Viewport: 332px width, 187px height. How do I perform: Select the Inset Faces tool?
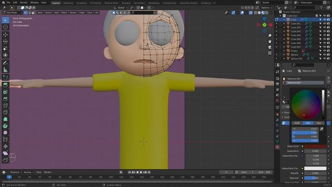5,92
